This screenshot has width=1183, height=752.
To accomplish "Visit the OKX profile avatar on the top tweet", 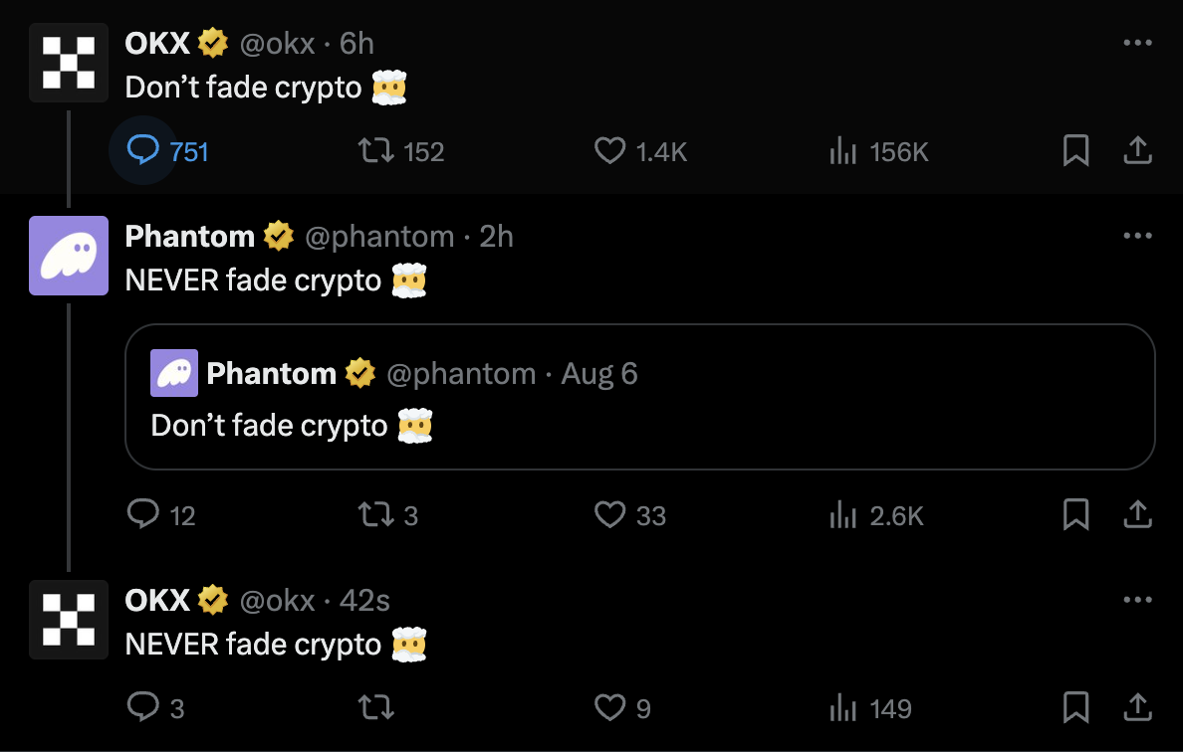I will click(69, 63).
